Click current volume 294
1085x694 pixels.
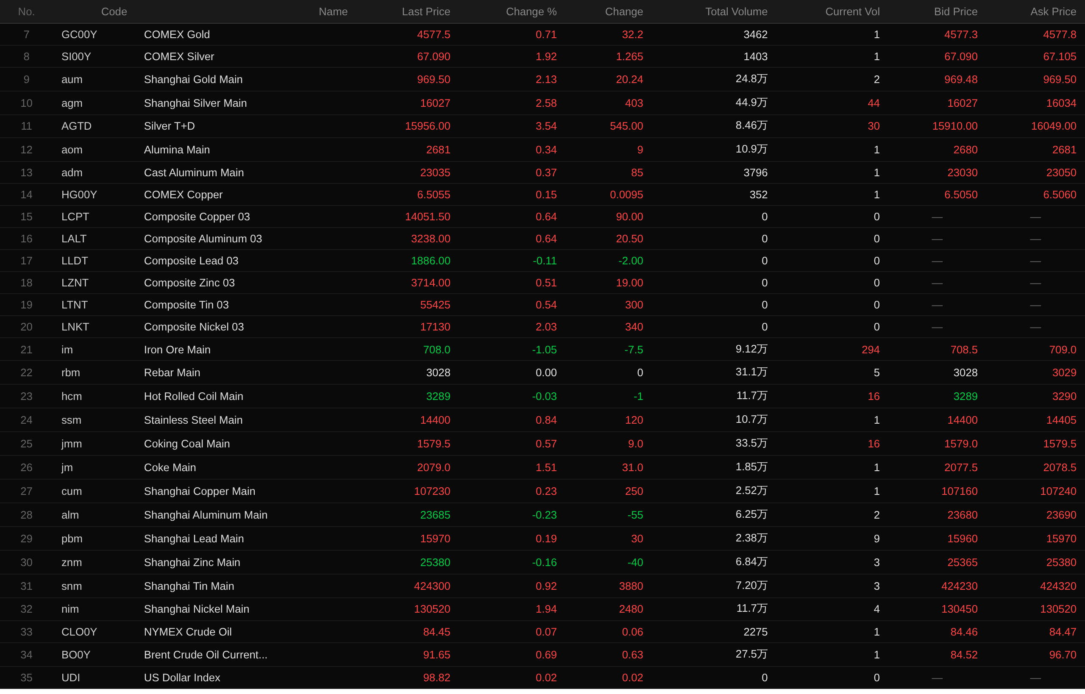[x=871, y=350]
